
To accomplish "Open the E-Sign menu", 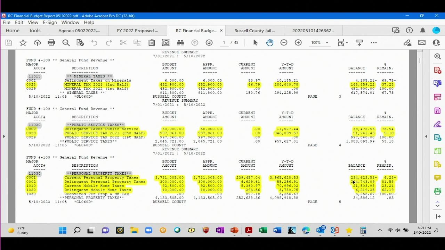I will (50, 22).
